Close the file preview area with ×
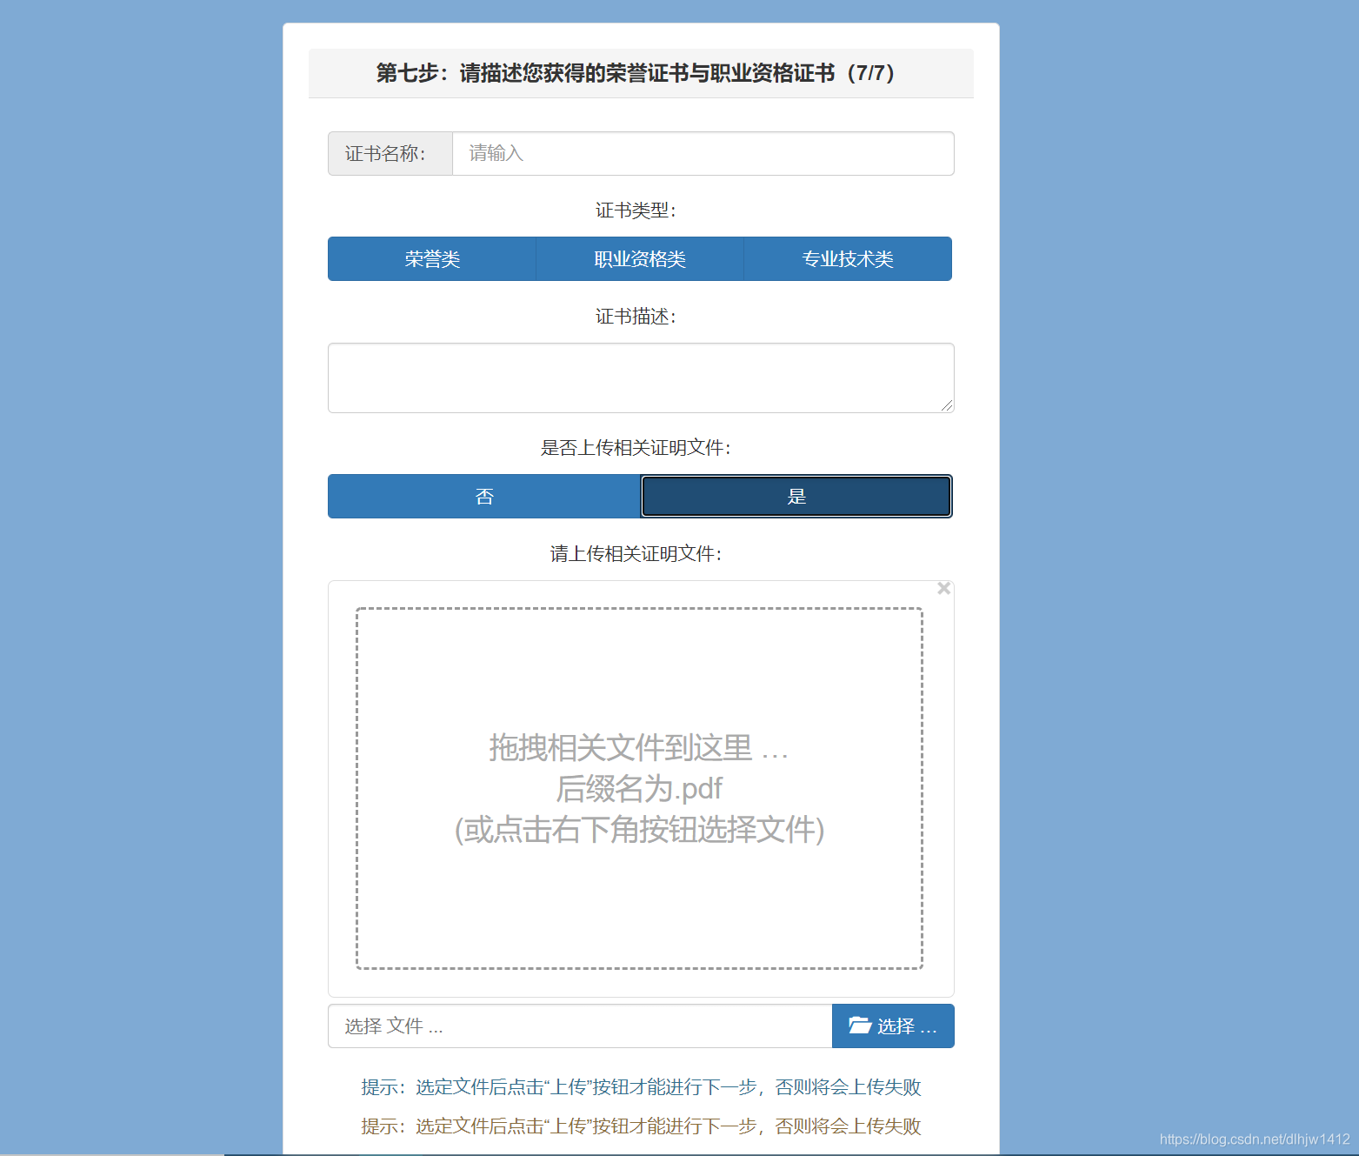1359x1156 pixels. (x=944, y=589)
